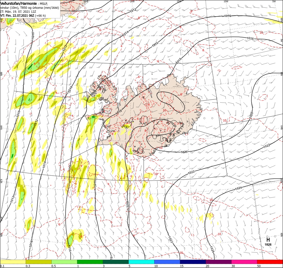This screenshot has height=268, width=283.
Task: Click the legend value '0.3'
Action: point(28,266)
